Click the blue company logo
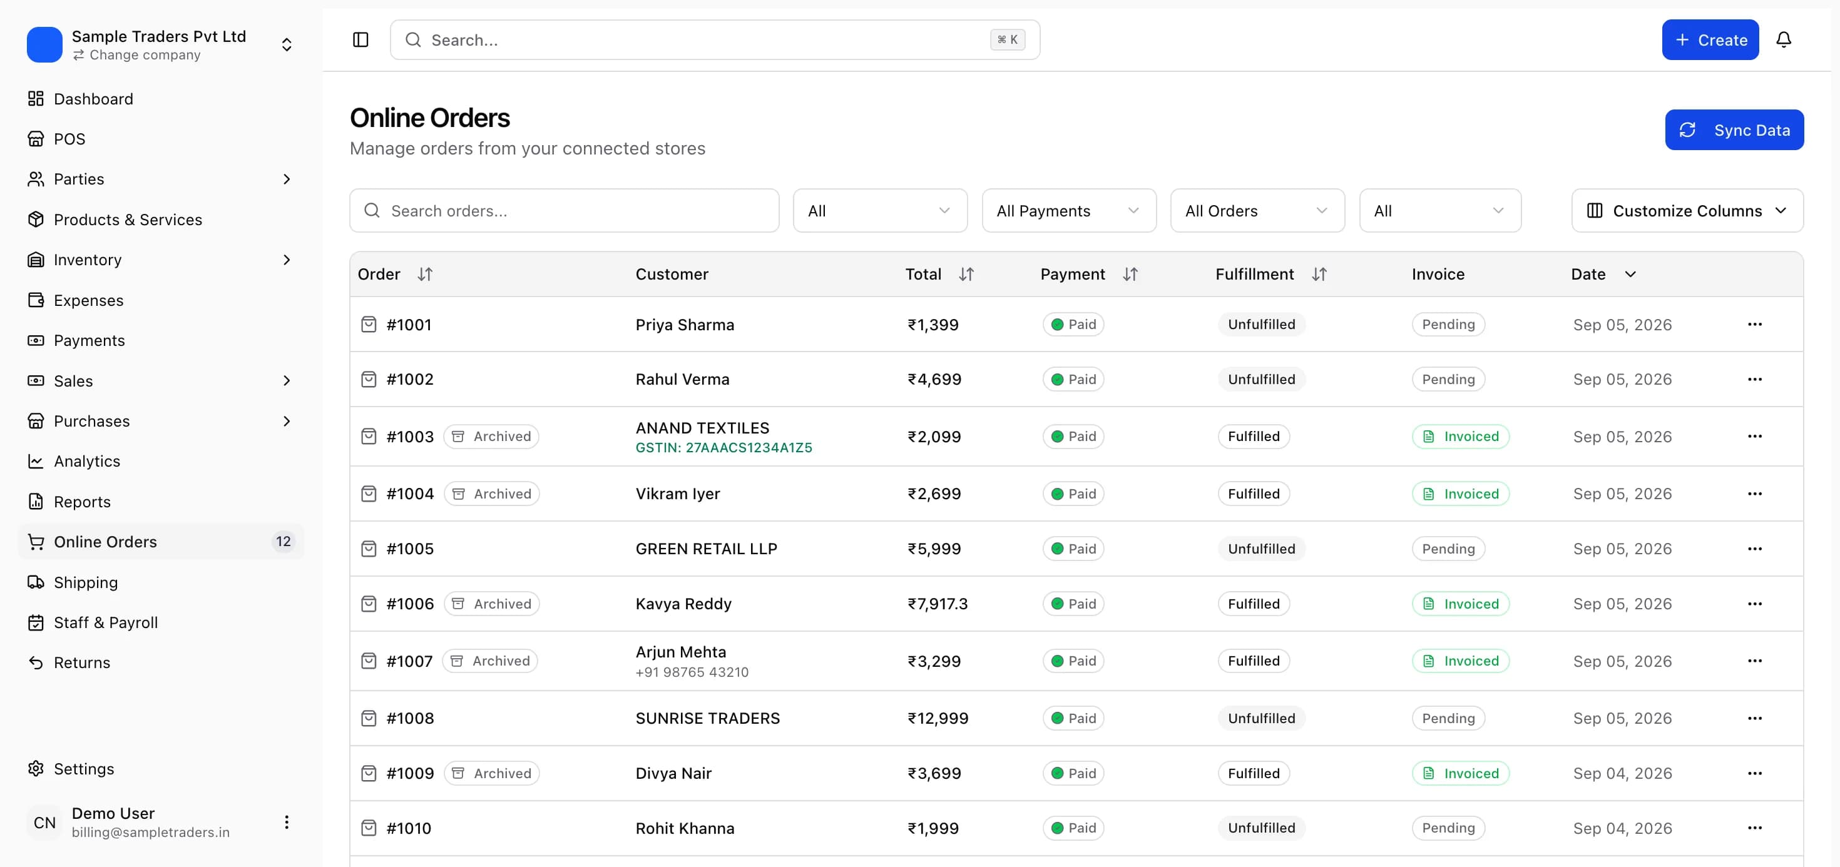 pyautogui.click(x=44, y=44)
